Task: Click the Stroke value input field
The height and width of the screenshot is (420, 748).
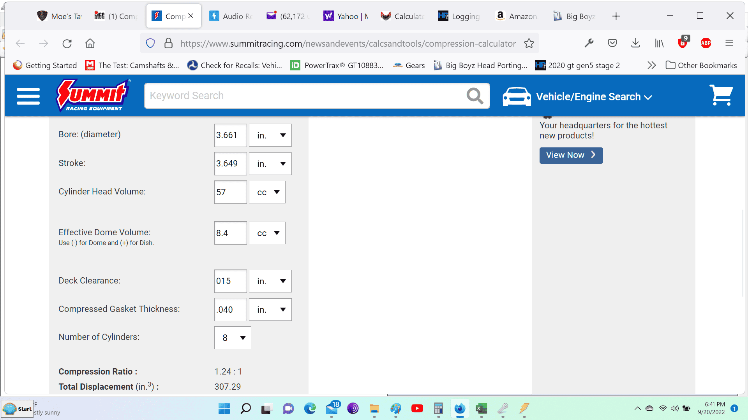Action: [230, 164]
